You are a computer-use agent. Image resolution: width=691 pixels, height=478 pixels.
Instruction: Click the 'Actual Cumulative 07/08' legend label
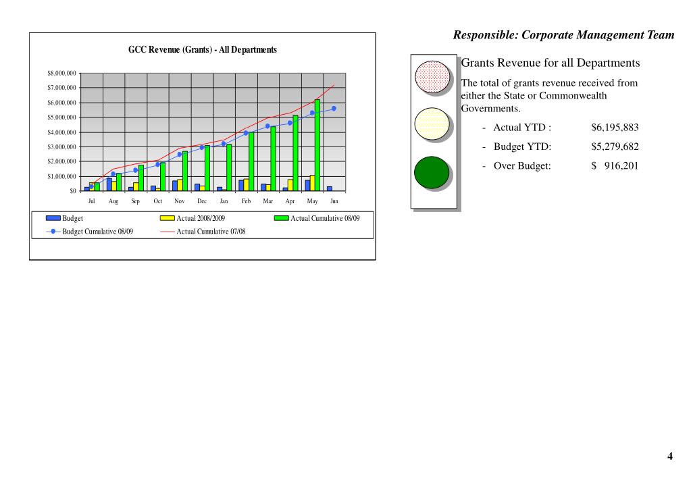pyautogui.click(x=211, y=232)
